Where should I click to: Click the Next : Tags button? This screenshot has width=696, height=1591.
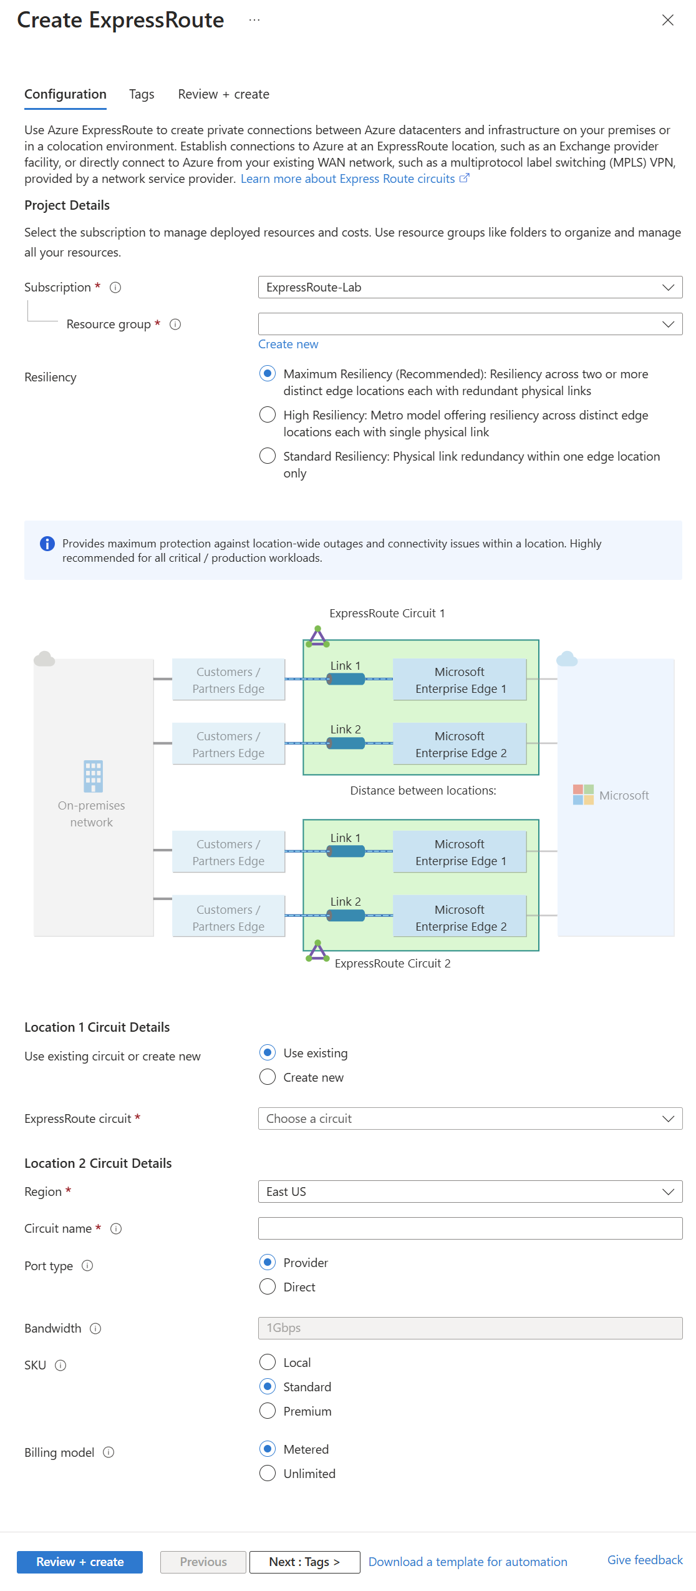pos(304,1562)
